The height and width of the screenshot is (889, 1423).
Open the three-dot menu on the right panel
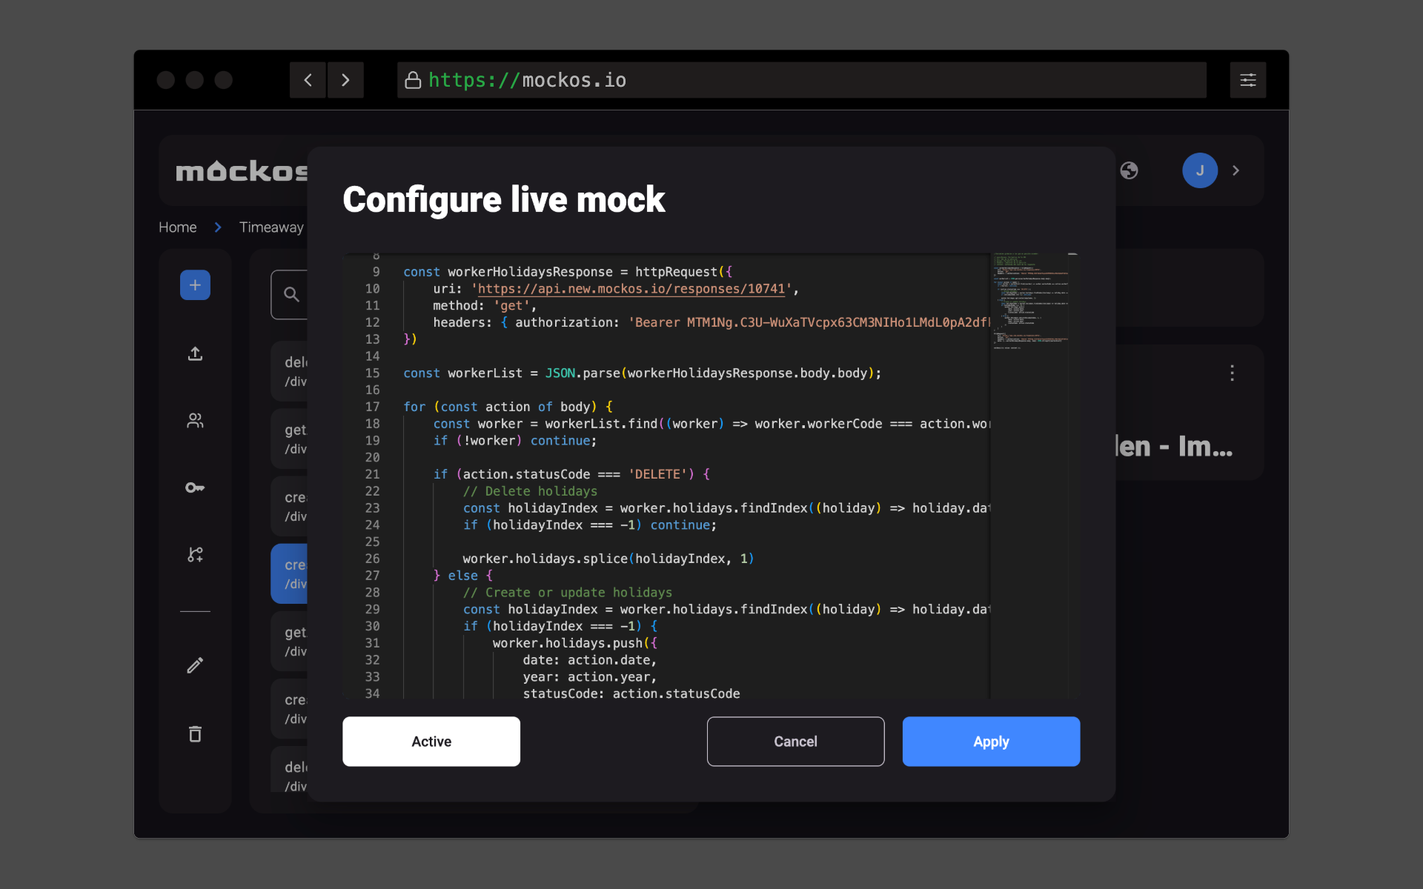tap(1231, 373)
